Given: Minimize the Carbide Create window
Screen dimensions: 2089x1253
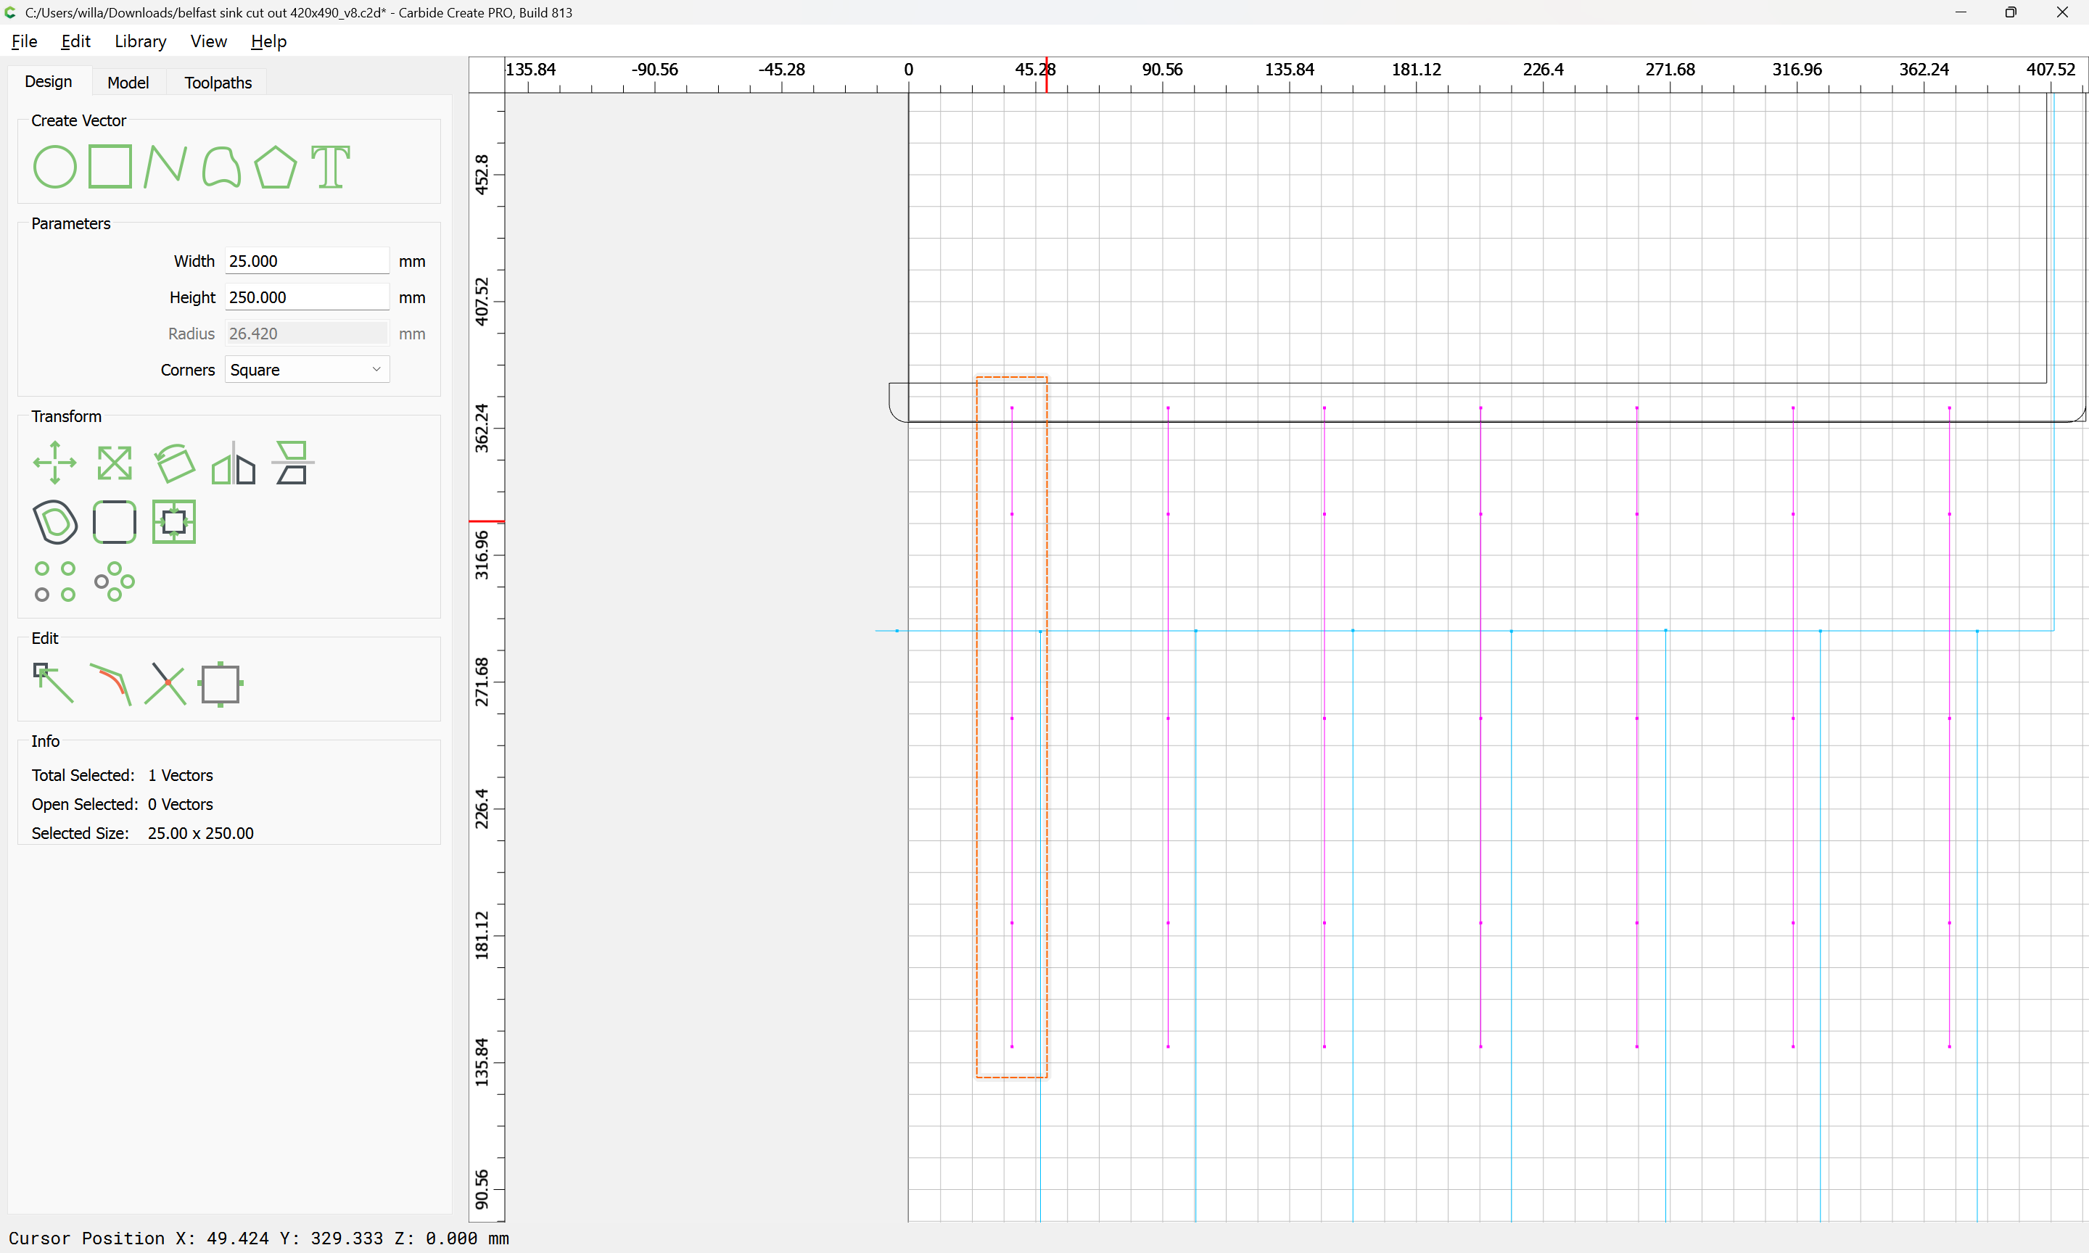Looking at the screenshot, I should point(1961,12).
